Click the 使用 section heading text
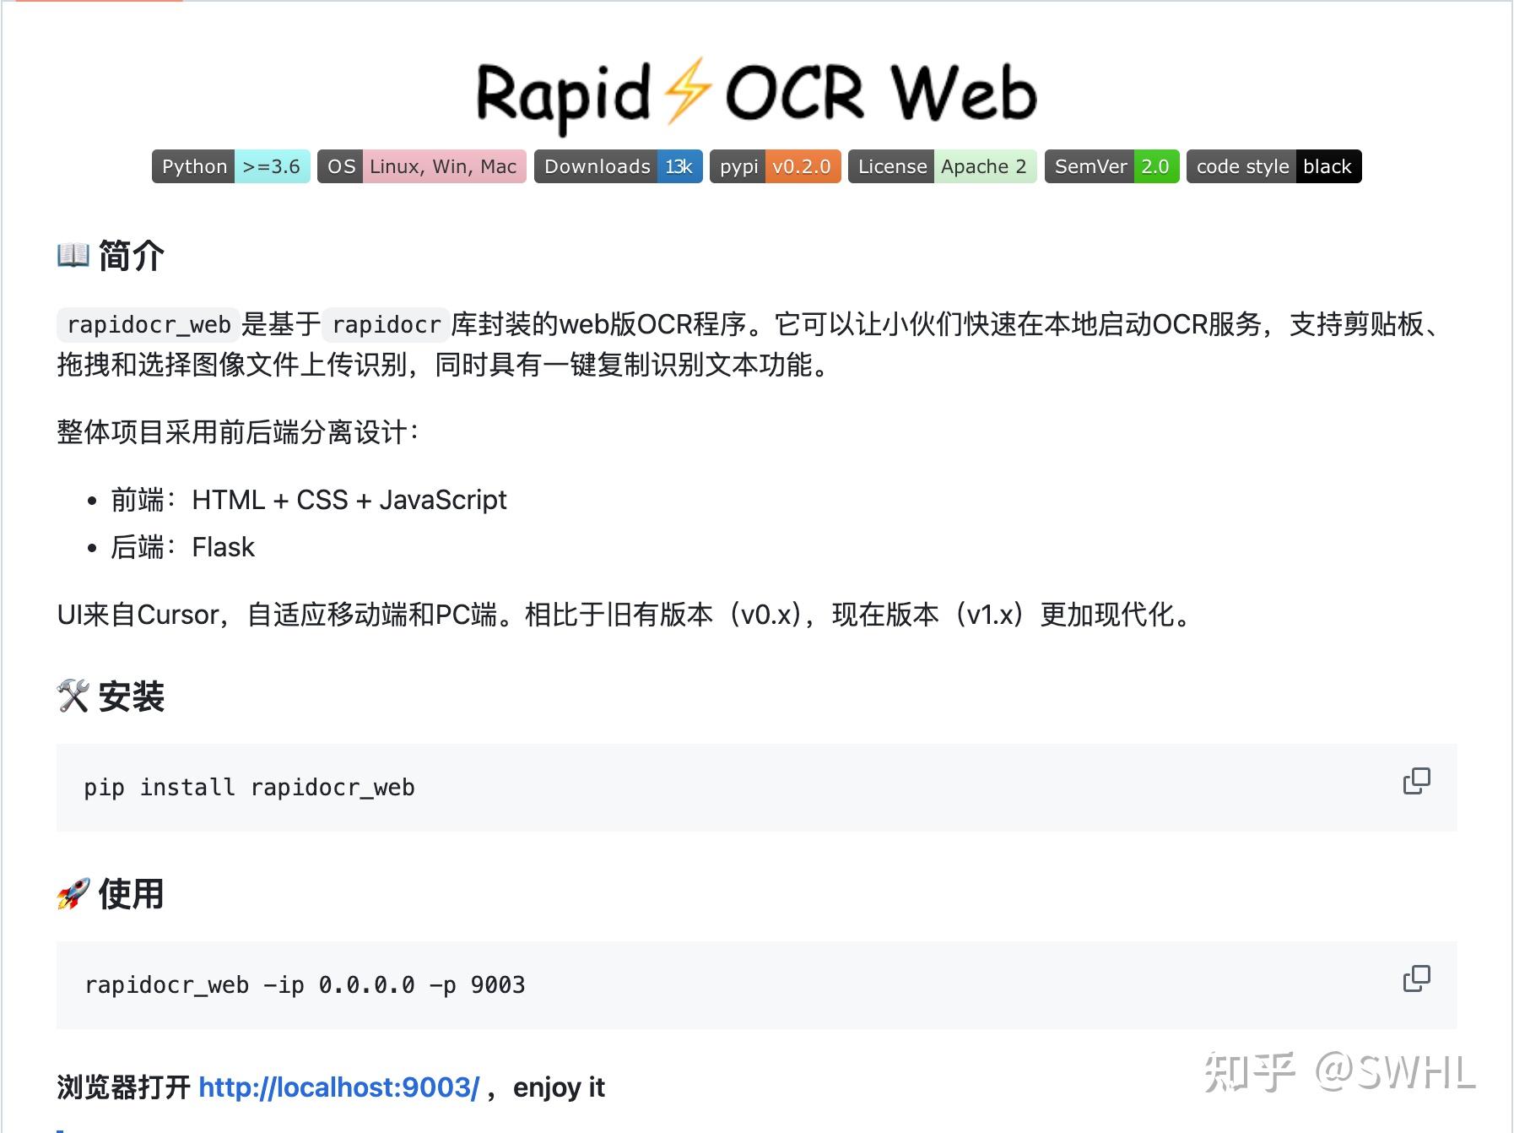The height and width of the screenshot is (1133, 1514). tap(131, 894)
